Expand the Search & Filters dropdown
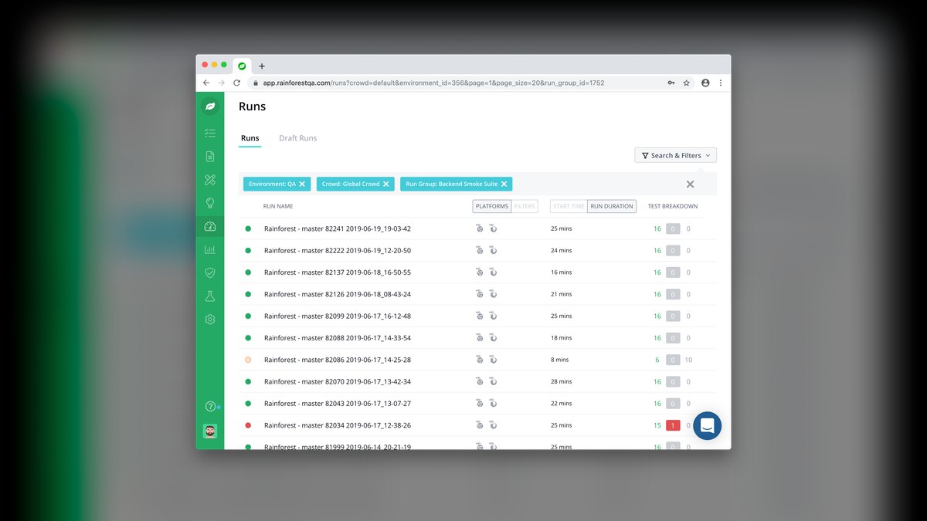This screenshot has width=927, height=521. click(676, 155)
